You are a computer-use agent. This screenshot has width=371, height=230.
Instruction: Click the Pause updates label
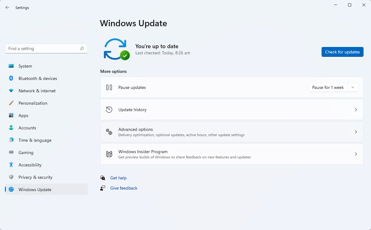[x=132, y=87]
